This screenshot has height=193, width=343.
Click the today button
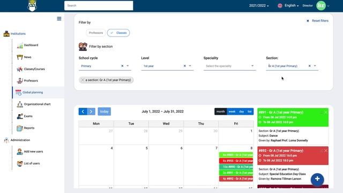pyautogui.click(x=104, y=112)
